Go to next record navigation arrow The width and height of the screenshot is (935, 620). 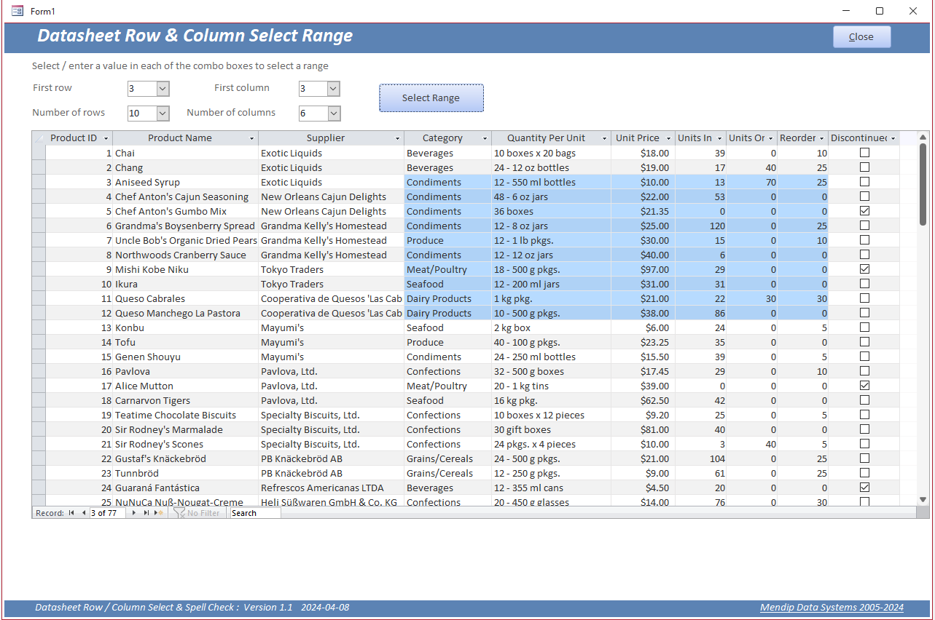134,513
